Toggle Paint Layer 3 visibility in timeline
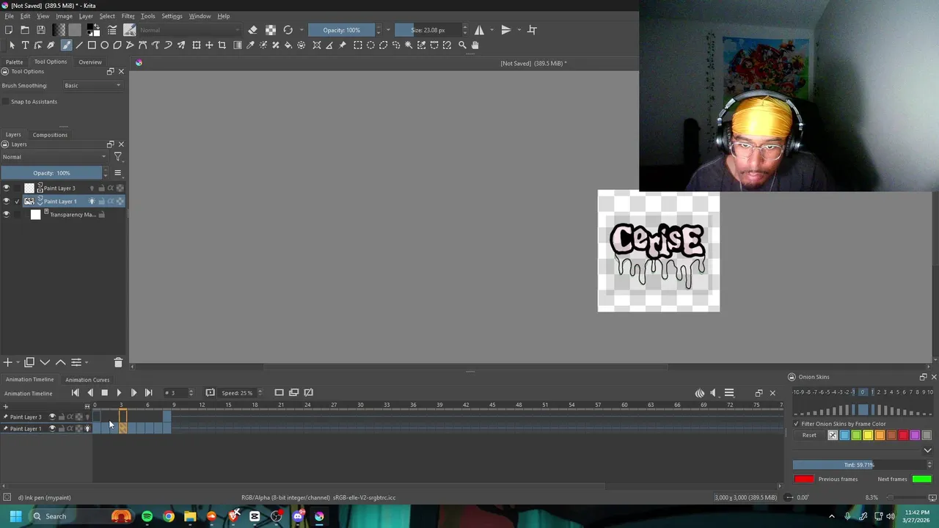The image size is (939, 528). tap(52, 417)
